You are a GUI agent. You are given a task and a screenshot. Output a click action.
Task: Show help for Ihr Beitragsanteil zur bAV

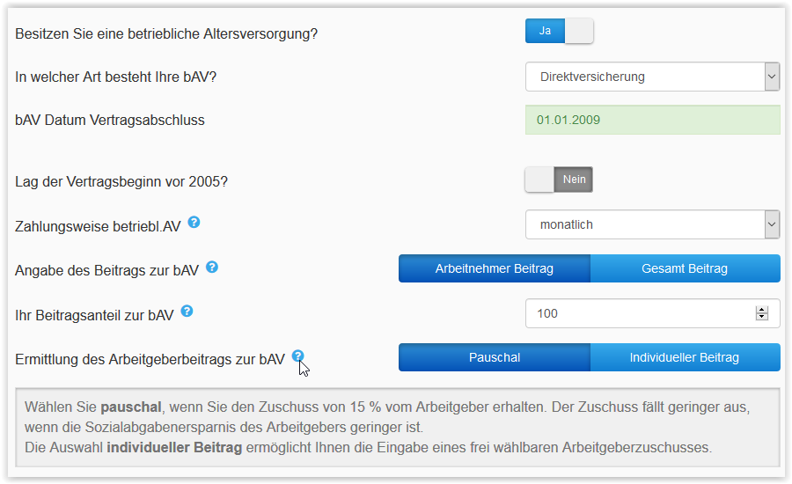click(x=187, y=311)
